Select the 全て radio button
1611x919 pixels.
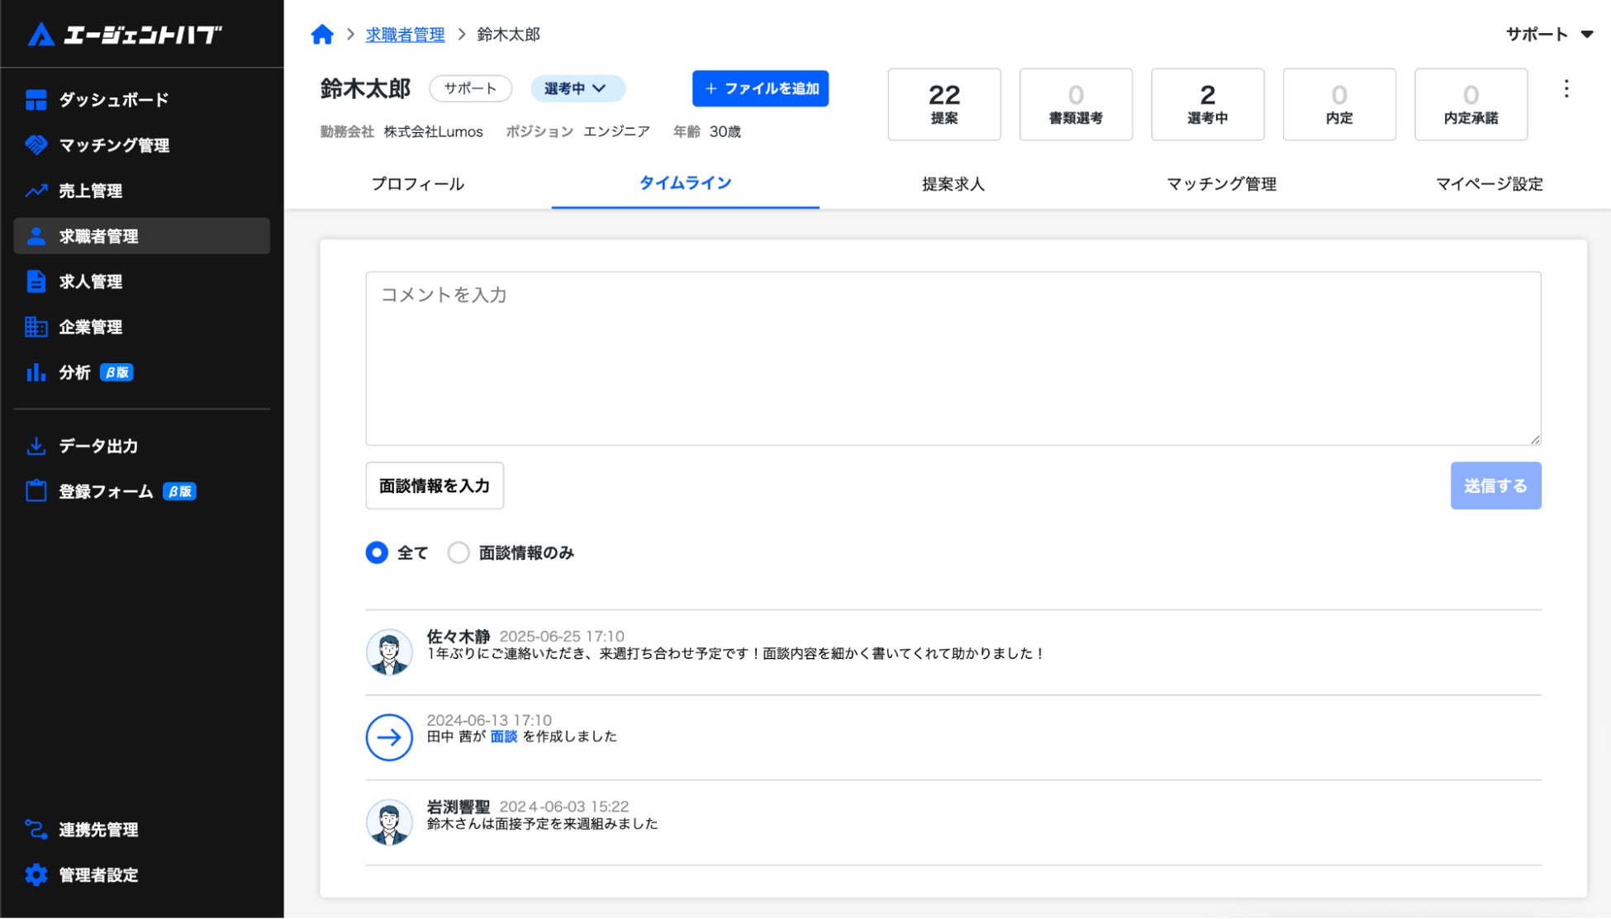[x=377, y=552]
